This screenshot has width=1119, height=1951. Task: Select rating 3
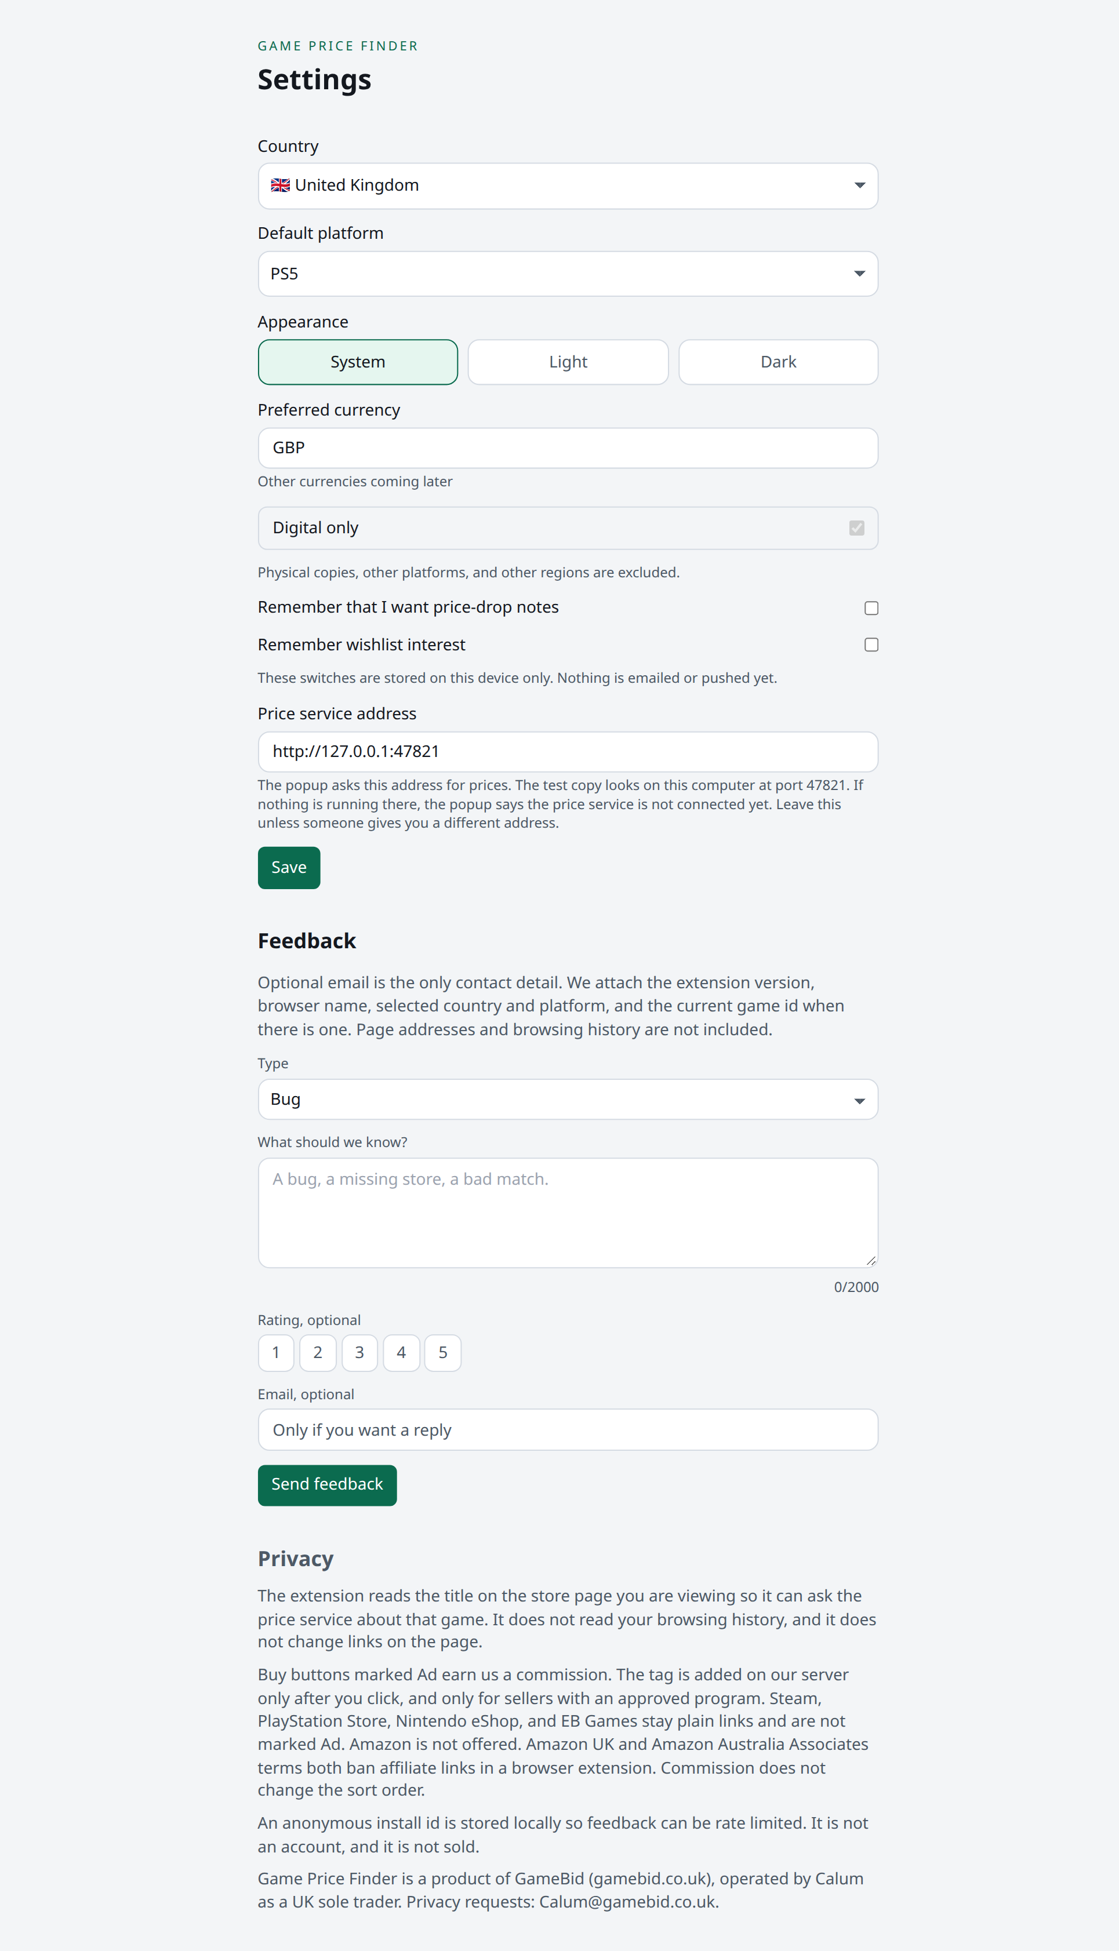[359, 1353]
